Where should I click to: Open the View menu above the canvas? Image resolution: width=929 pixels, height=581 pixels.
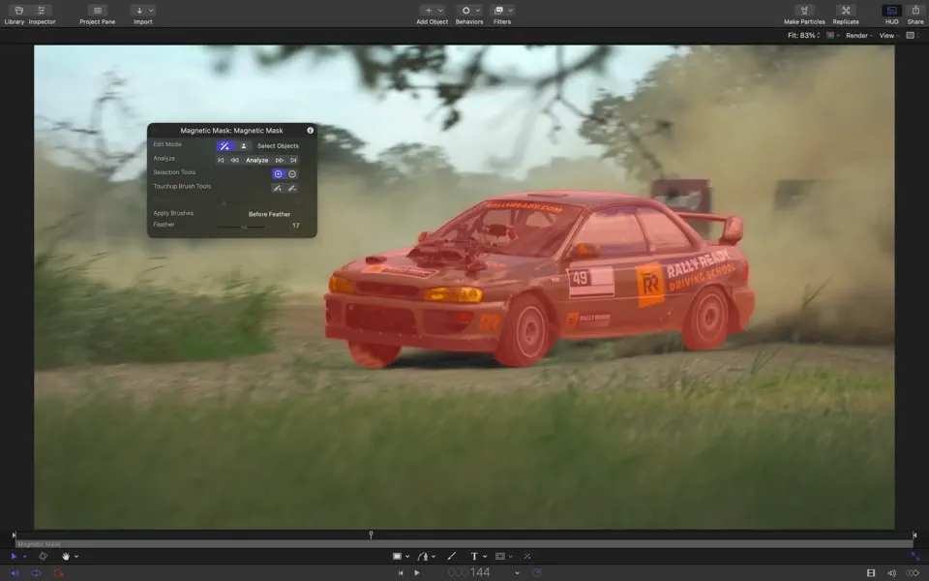tap(885, 35)
